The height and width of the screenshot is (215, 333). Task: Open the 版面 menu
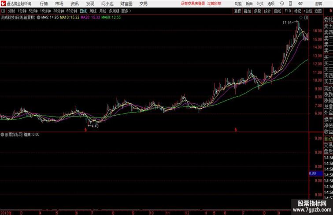pyautogui.click(x=249, y=4)
